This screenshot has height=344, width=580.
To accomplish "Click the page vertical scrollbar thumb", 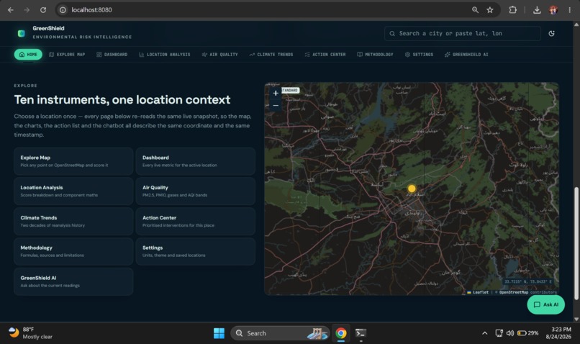I will point(576,243).
